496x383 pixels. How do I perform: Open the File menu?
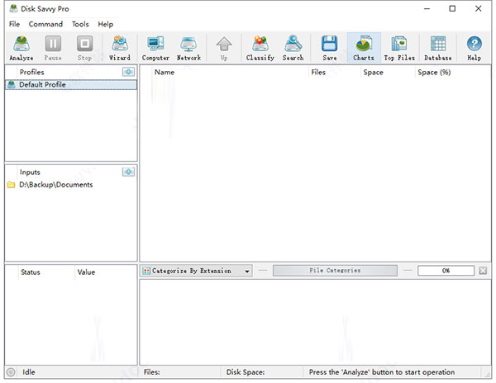[x=14, y=24]
